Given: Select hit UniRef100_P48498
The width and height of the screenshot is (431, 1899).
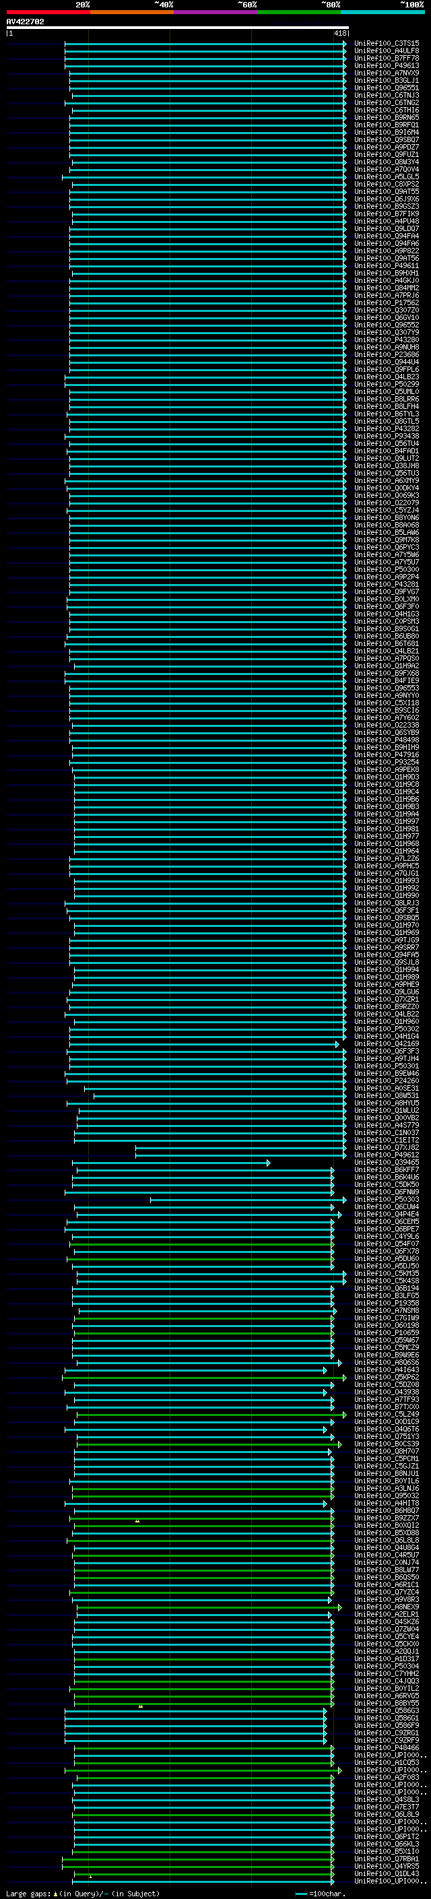Looking at the screenshot, I should pos(387,740).
